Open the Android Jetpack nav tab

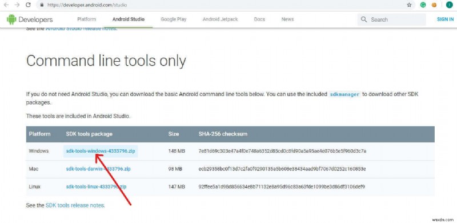point(220,19)
